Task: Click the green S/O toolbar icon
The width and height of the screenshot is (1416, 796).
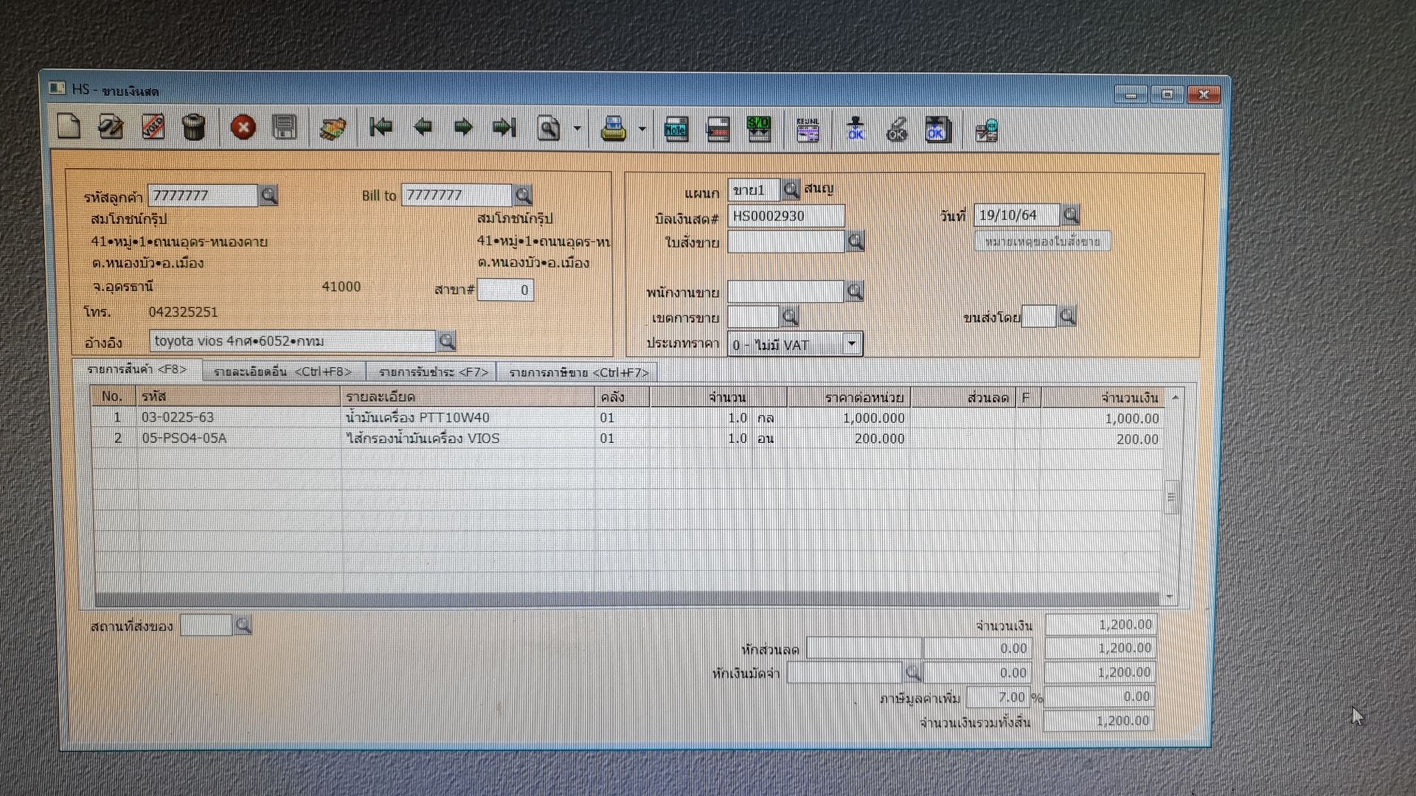Action: click(x=759, y=129)
